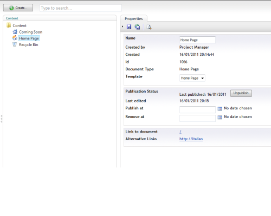271x216 pixels.
Task: Open the Template dropdown
Action: click(192, 78)
